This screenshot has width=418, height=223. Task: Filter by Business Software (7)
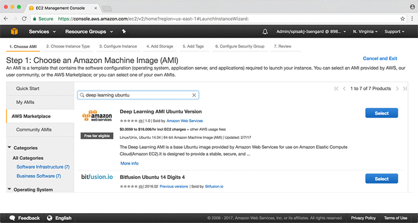click(x=39, y=176)
